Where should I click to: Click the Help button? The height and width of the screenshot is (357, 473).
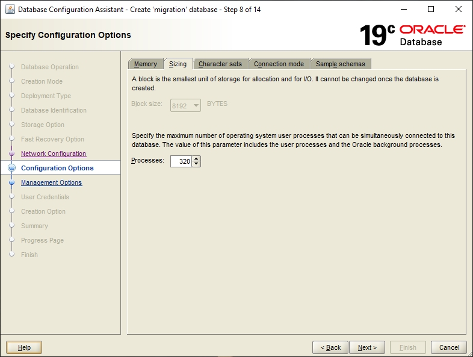pyautogui.click(x=24, y=347)
